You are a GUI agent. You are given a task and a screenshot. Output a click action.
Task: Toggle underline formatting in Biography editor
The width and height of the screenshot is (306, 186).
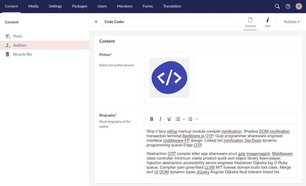point(169,119)
